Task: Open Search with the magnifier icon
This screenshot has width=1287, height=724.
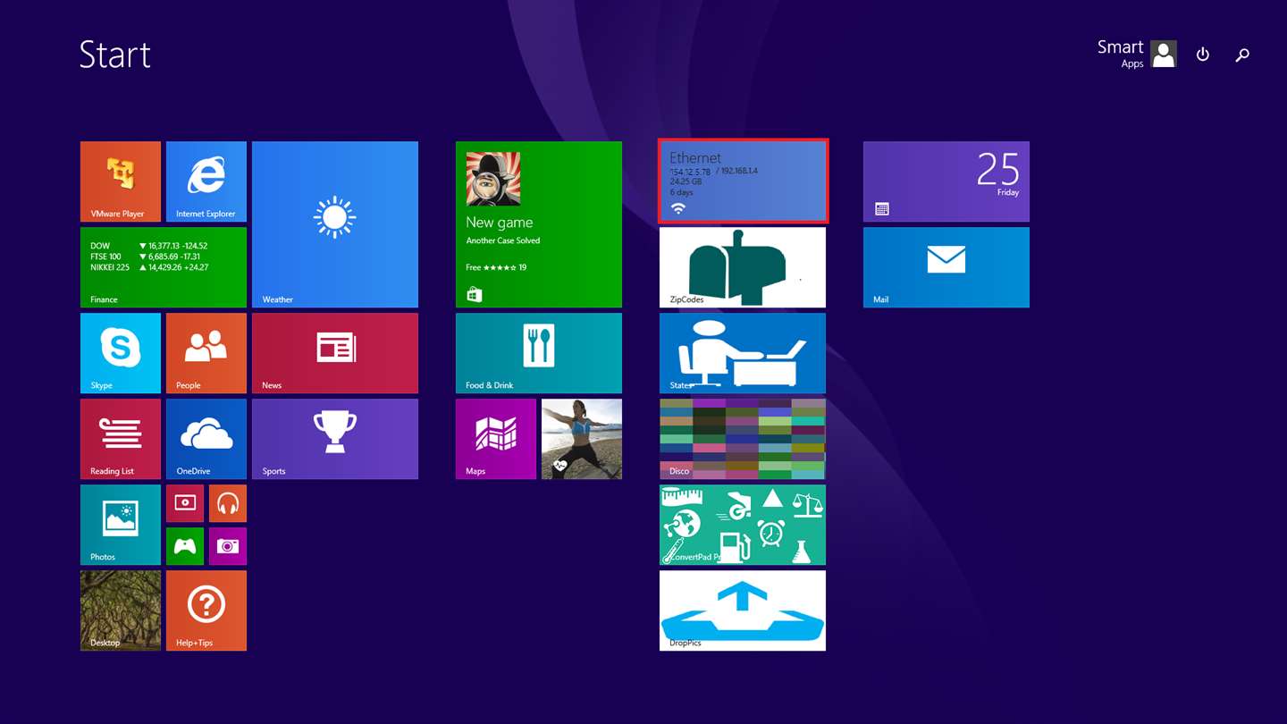Action: pyautogui.click(x=1242, y=55)
